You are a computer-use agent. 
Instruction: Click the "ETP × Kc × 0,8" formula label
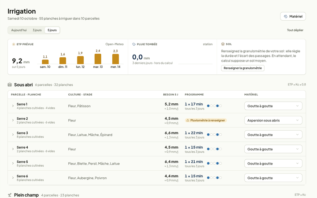point(297,84)
